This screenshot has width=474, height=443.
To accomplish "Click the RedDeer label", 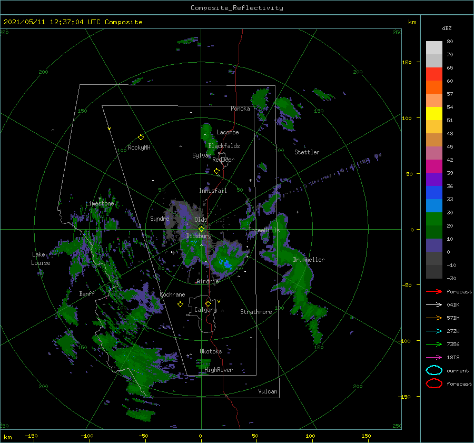I will tap(223, 160).
